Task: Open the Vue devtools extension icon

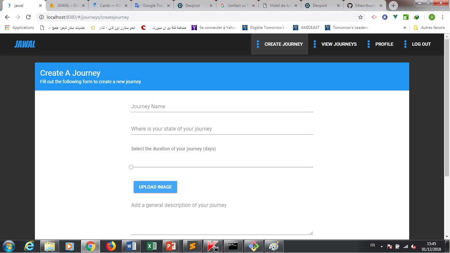Action: tap(395, 17)
